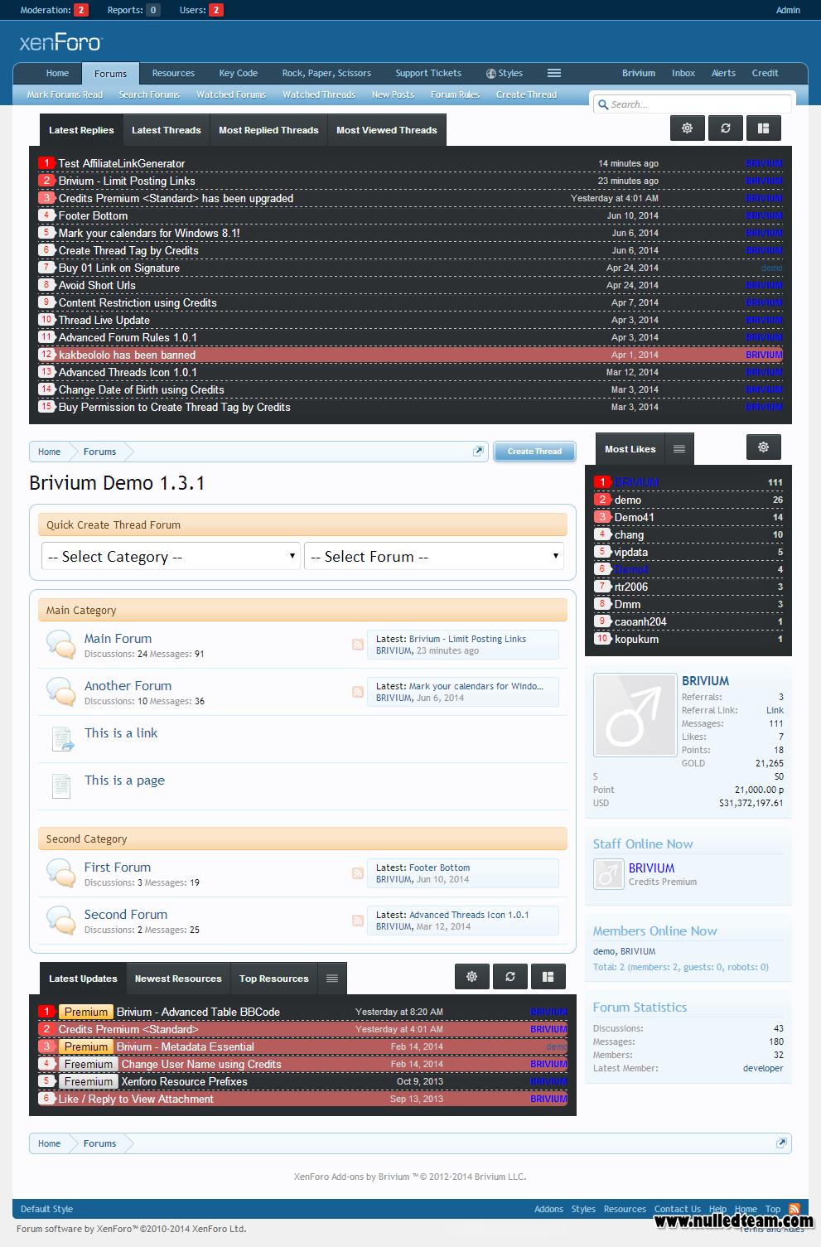Open RSS feed for Second Forum
The height and width of the screenshot is (1247, 821).
click(x=358, y=921)
